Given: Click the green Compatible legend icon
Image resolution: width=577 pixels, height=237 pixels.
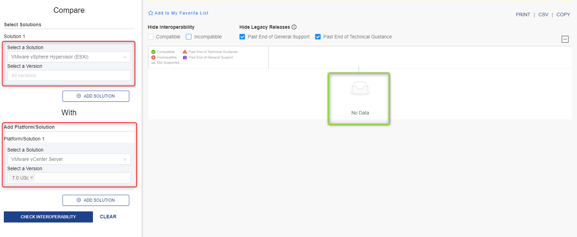Looking at the screenshot, I should 153,52.
